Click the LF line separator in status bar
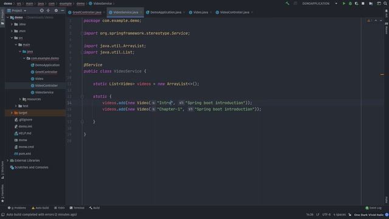This screenshot has height=219, width=389. tap(317, 215)
